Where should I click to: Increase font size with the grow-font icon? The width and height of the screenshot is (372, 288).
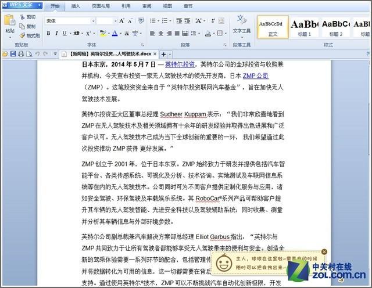[x=121, y=21]
